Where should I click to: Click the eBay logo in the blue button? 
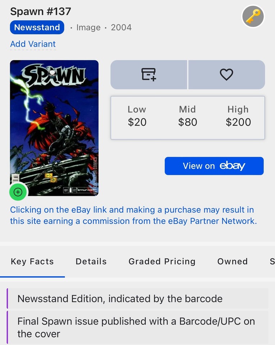point(233,166)
